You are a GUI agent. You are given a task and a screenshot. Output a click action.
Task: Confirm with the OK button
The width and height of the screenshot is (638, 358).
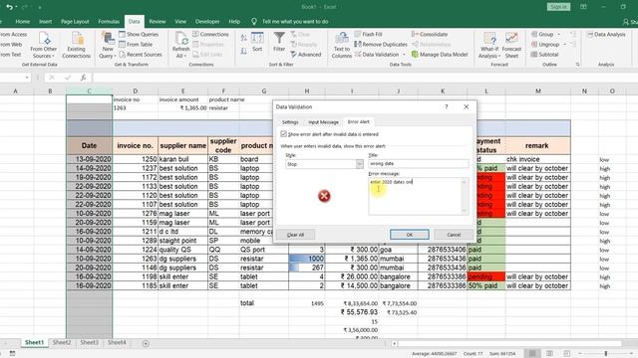pyautogui.click(x=410, y=235)
